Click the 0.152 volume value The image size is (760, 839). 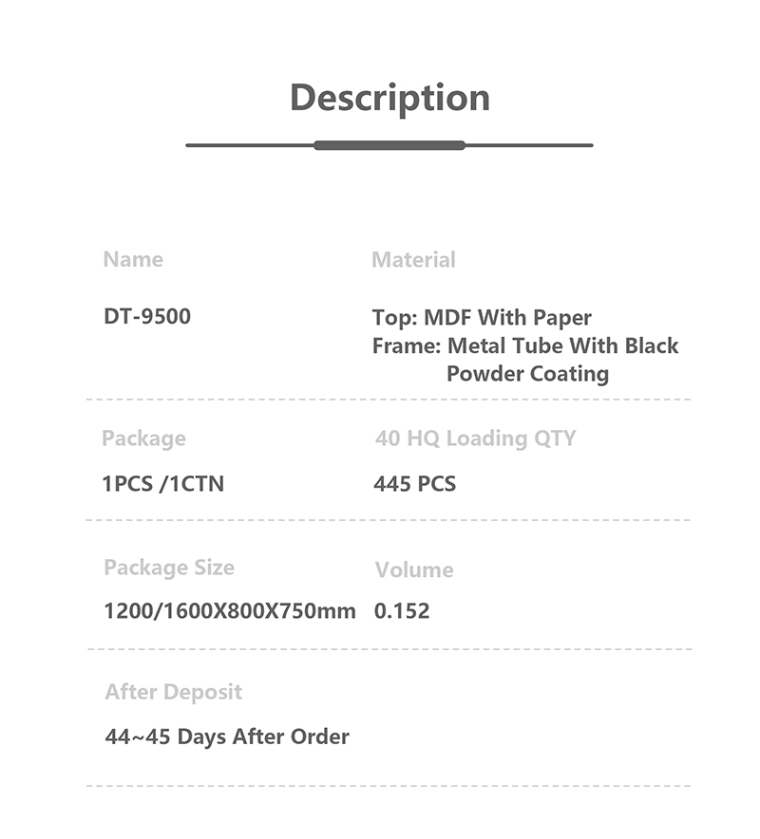pyautogui.click(x=402, y=610)
